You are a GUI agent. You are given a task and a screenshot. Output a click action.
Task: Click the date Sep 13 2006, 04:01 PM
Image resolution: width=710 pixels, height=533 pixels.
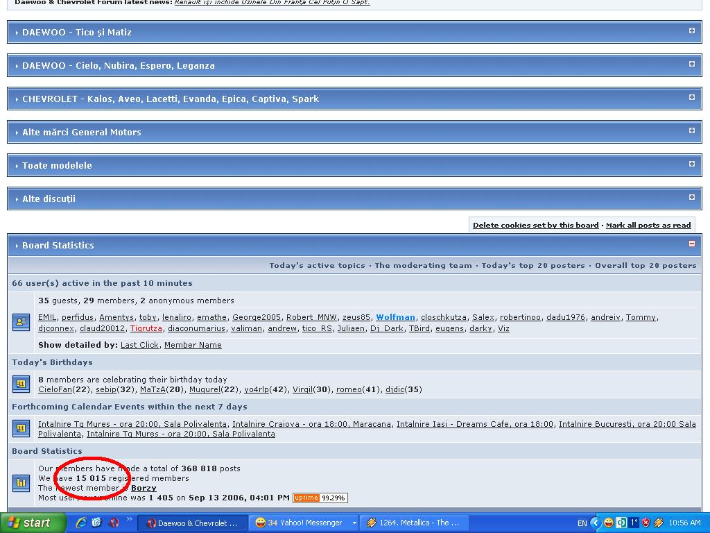pyautogui.click(x=239, y=498)
